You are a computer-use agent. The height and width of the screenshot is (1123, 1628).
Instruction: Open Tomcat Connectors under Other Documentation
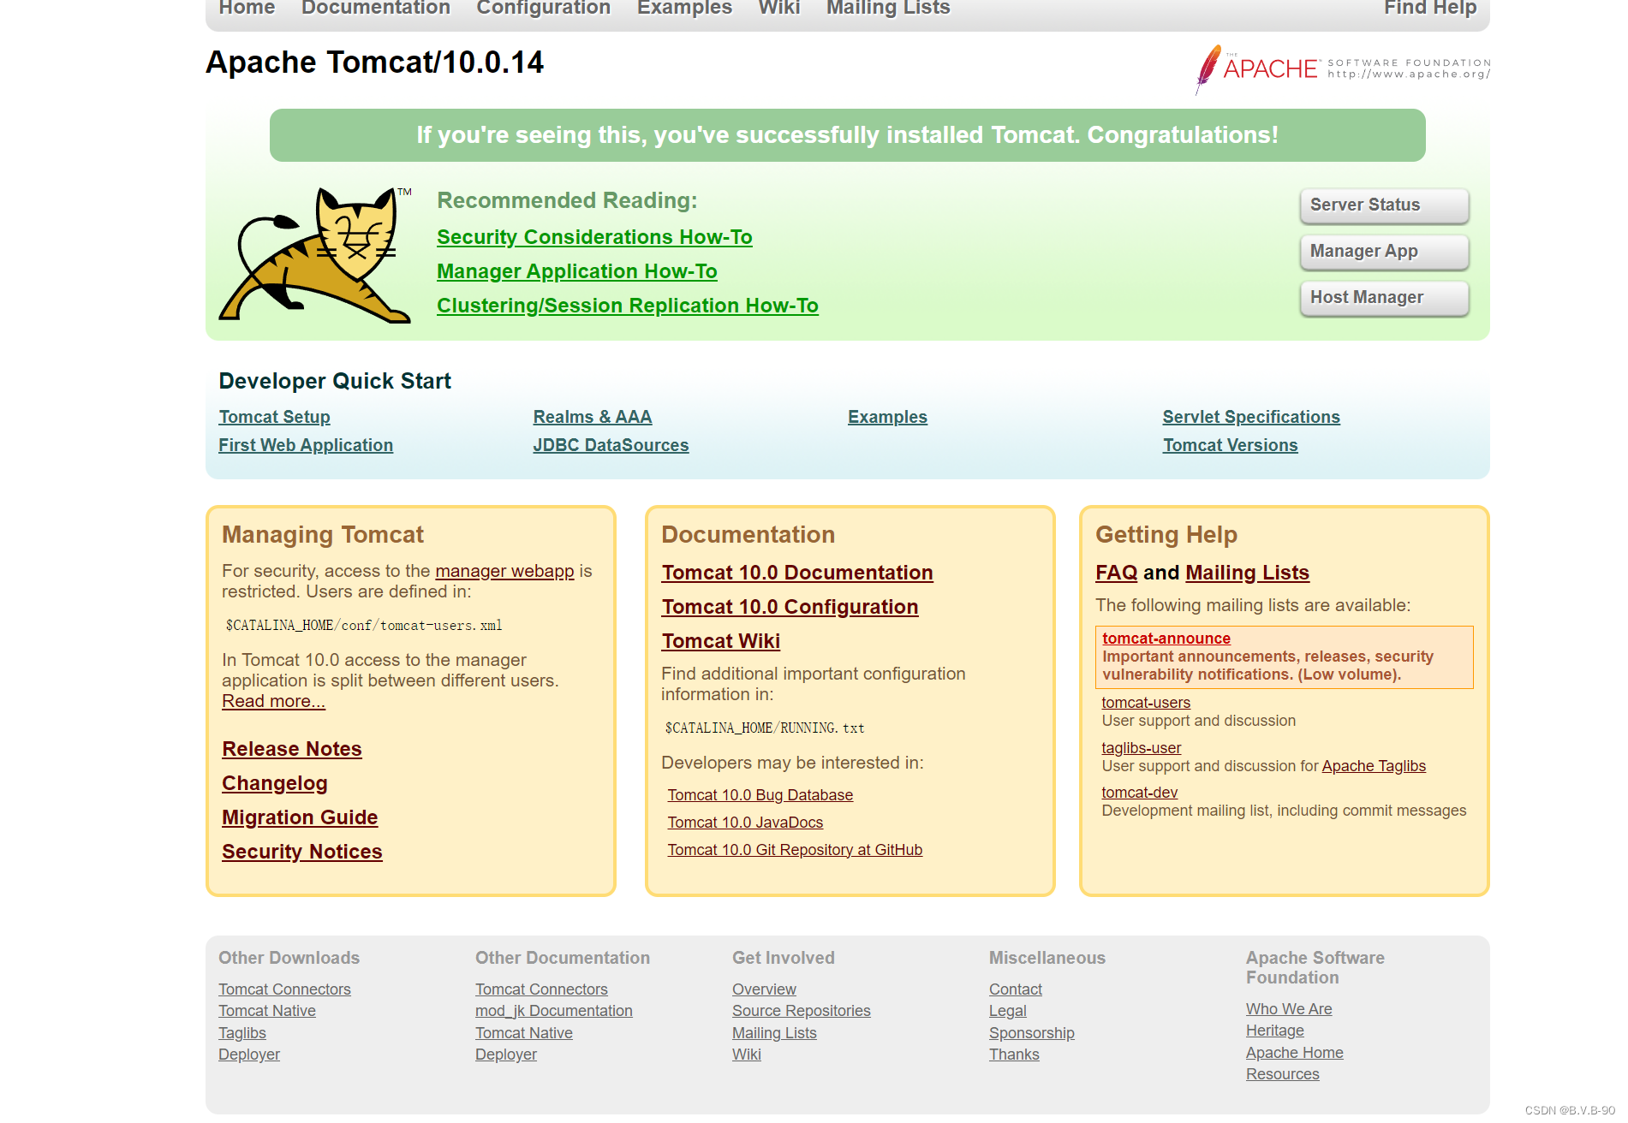(541, 989)
